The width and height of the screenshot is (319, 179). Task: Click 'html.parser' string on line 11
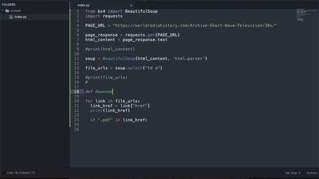(x=188, y=59)
